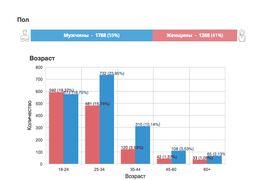The width and height of the screenshot is (256, 180).
Task: Click the blue 45-60 bar labeled 108
Action: click(179, 157)
